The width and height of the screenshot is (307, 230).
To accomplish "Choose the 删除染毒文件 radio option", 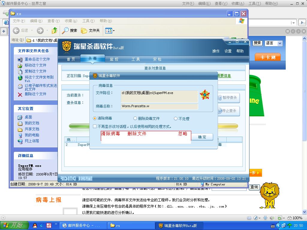I will click(135, 118).
